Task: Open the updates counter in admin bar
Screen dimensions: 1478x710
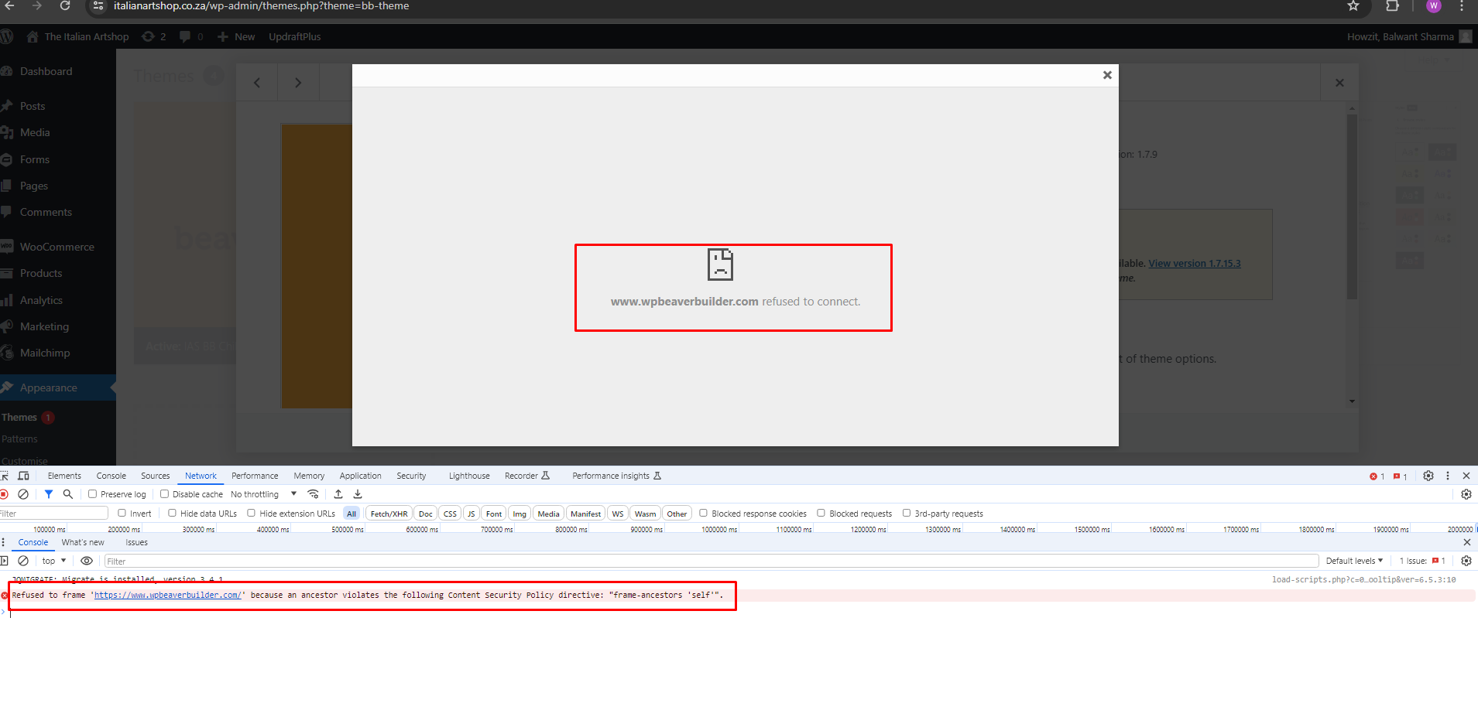Action: click(153, 36)
